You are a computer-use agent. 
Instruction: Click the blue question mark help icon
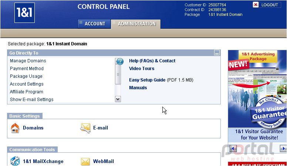pyautogui.click(x=120, y=61)
